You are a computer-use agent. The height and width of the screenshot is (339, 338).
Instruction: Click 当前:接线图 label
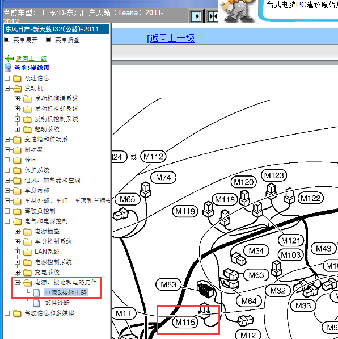click(x=32, y=68)
